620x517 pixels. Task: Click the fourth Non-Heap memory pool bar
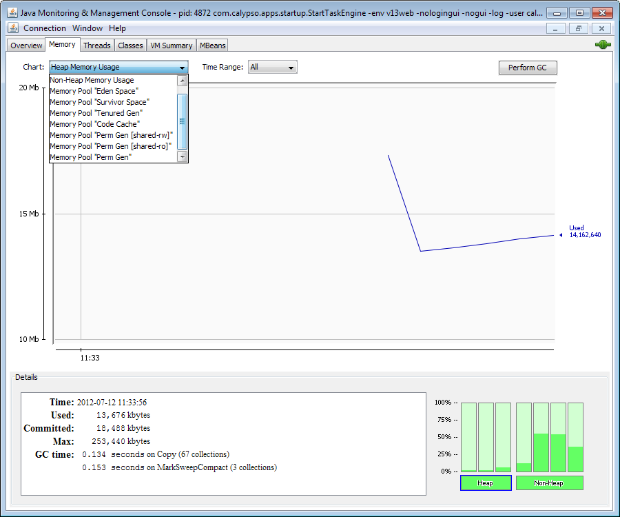click(x=575, y=437)
